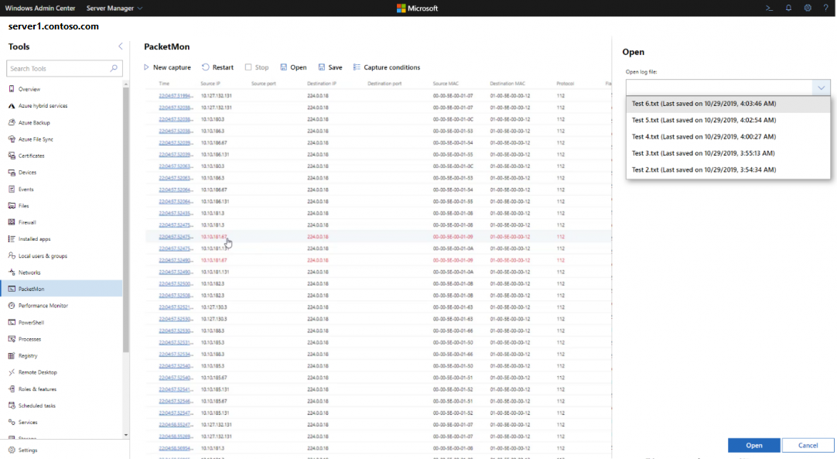Sort by Destination port column header

tap(384, 84)
